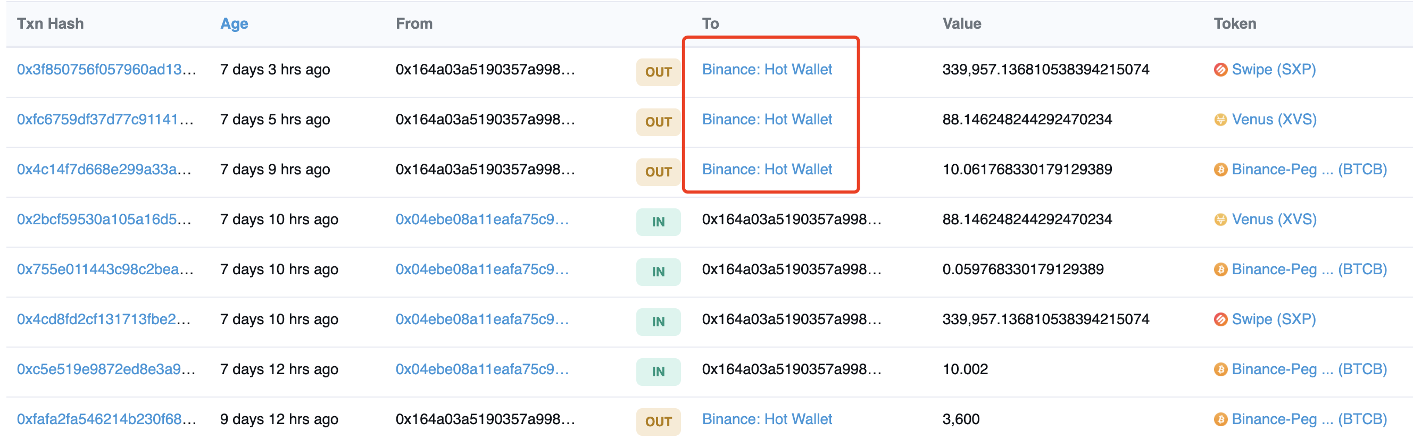Click the IN badge in the 0.0597 BTCB row
Screen dimensions: 1413x439
click(x=658, y=271)
